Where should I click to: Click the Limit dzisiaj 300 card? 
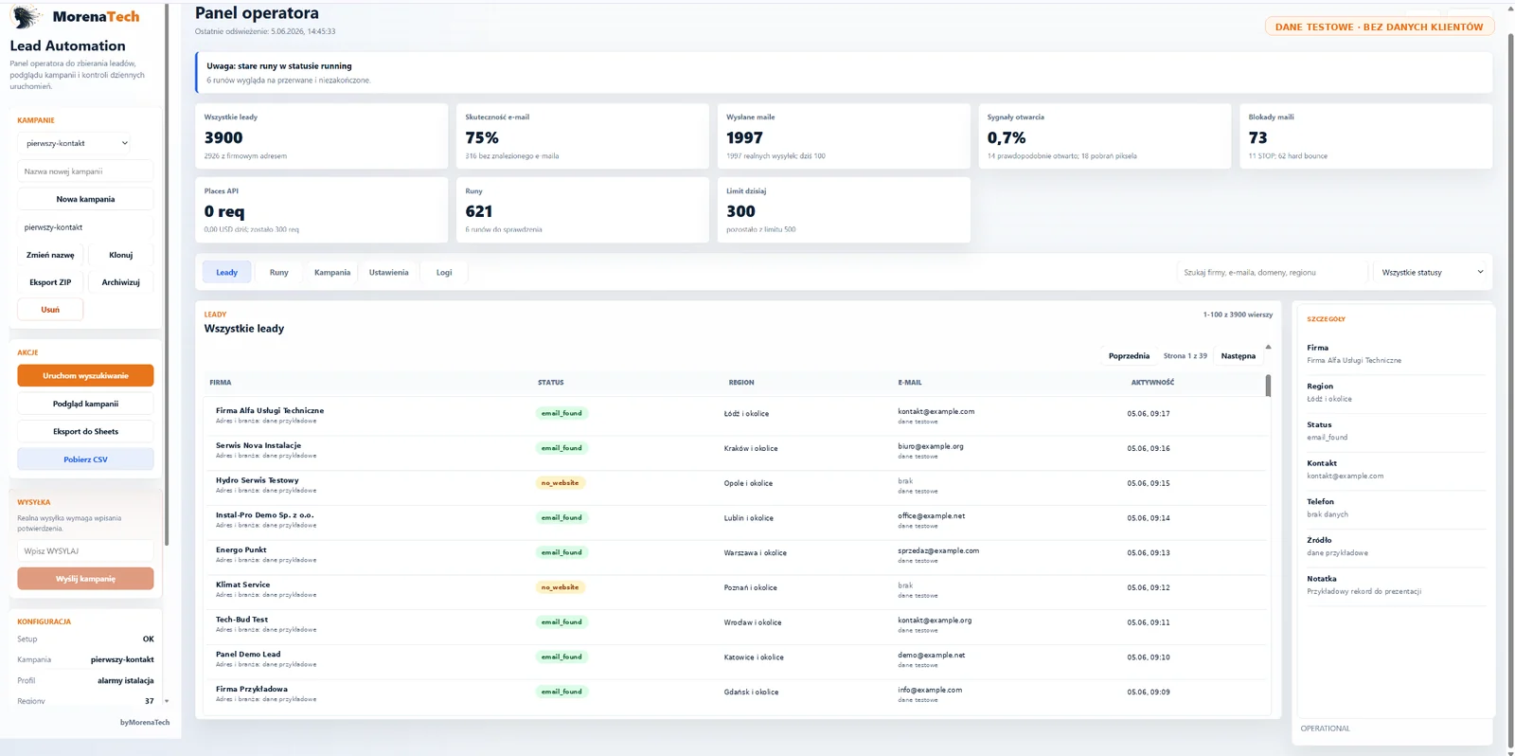[844, 209]
